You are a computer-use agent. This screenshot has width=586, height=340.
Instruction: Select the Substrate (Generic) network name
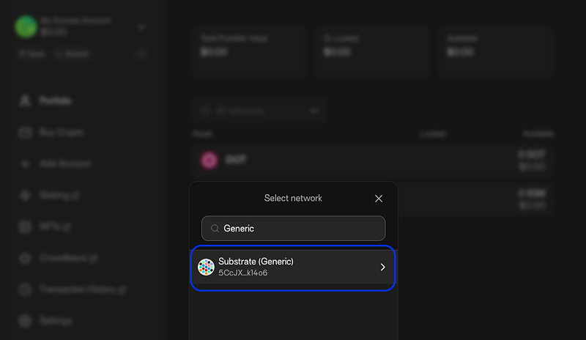tap(256, 262)
